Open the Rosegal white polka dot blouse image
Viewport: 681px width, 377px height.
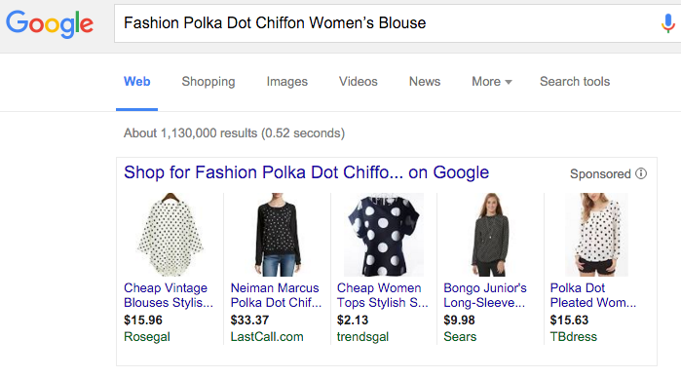170,235
